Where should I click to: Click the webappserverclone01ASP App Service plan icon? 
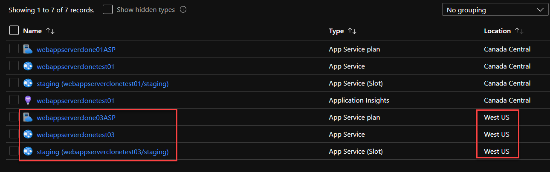tap(28, 49)
